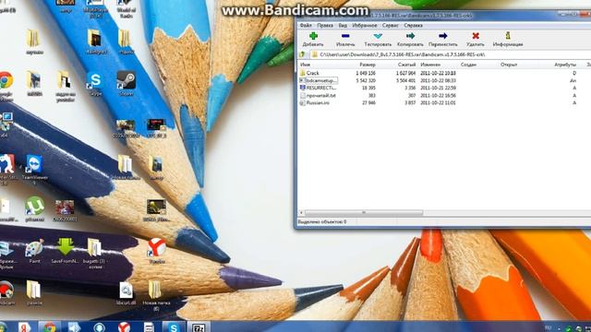Open the Вид menu
The image size is (591, 332).
(x=343, y=25)
